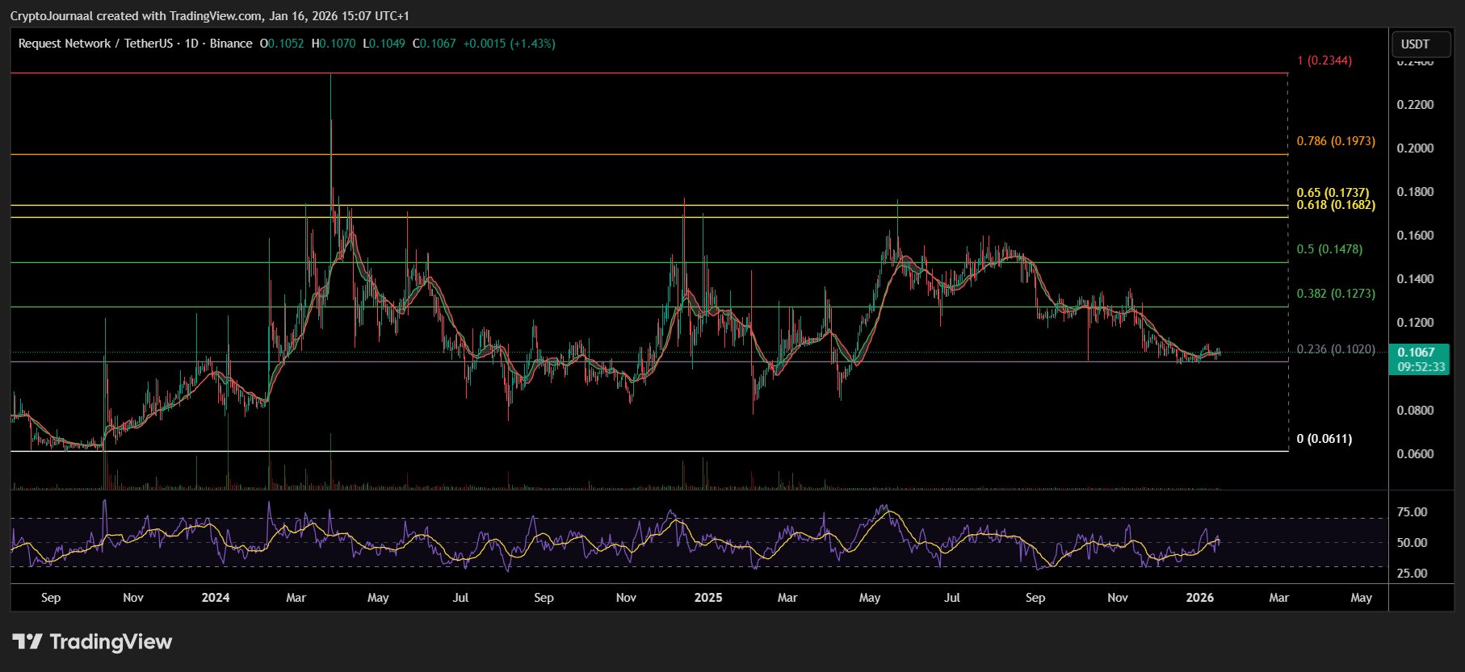Screen dimensions: 1465x672
Task: Click the 2025 label on time axis
Action: (x=708, y=598)
